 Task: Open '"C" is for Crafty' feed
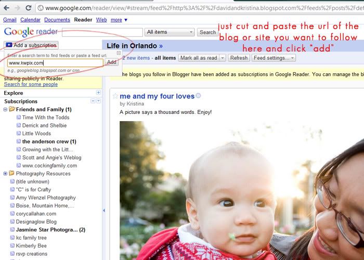click(33, 190)
